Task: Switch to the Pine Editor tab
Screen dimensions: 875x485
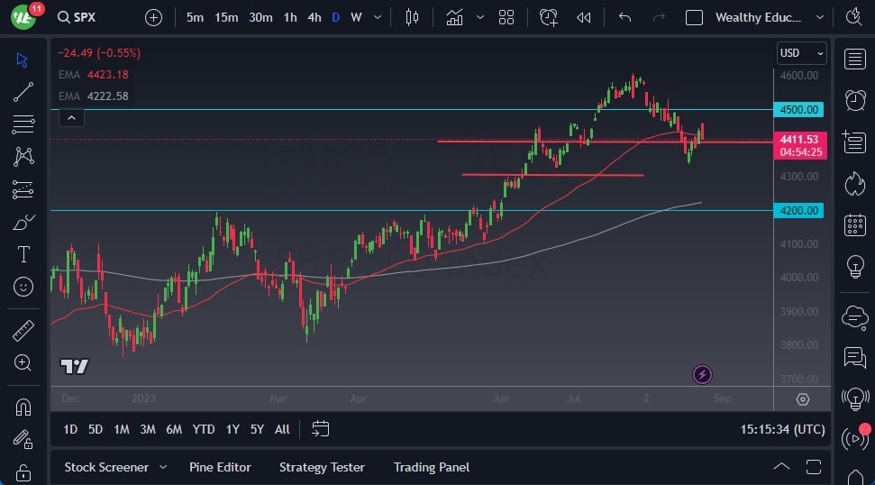Action: 220,467
